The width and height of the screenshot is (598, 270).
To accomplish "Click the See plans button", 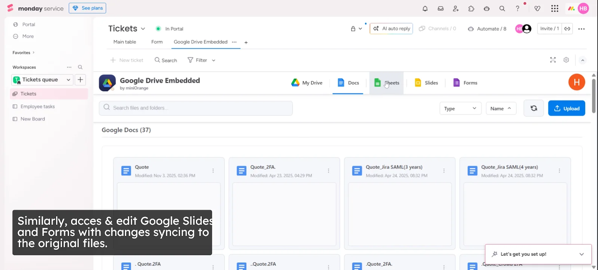I will (x=87, y=8).
